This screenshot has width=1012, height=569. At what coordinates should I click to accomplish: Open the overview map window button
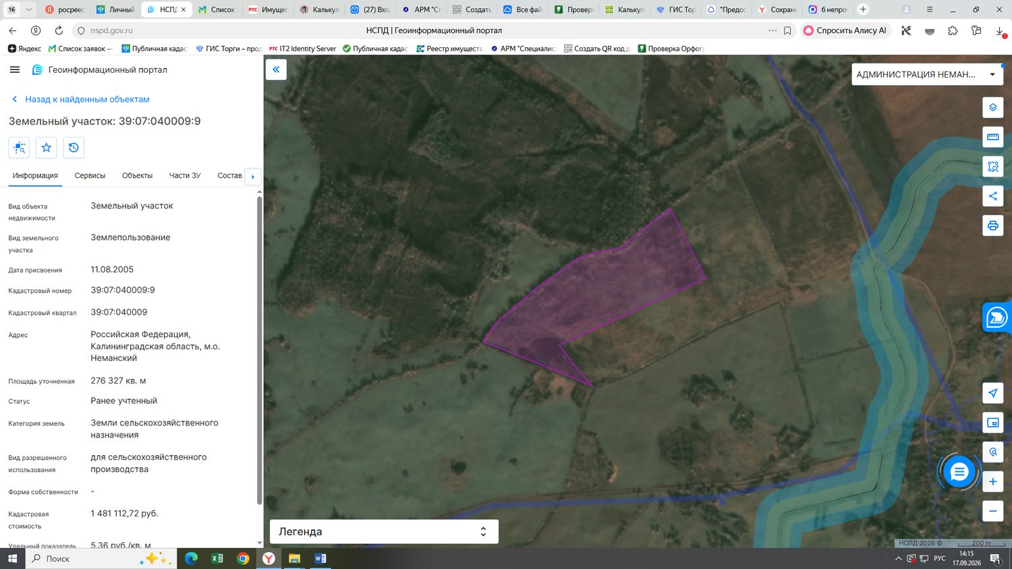point(992,423)
